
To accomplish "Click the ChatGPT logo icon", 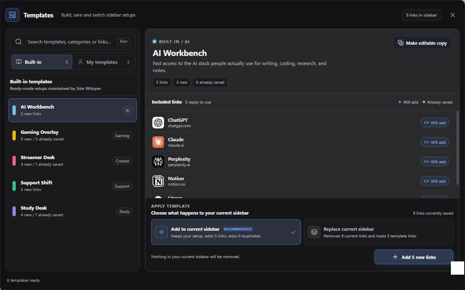I will click(x=158, y=123).
